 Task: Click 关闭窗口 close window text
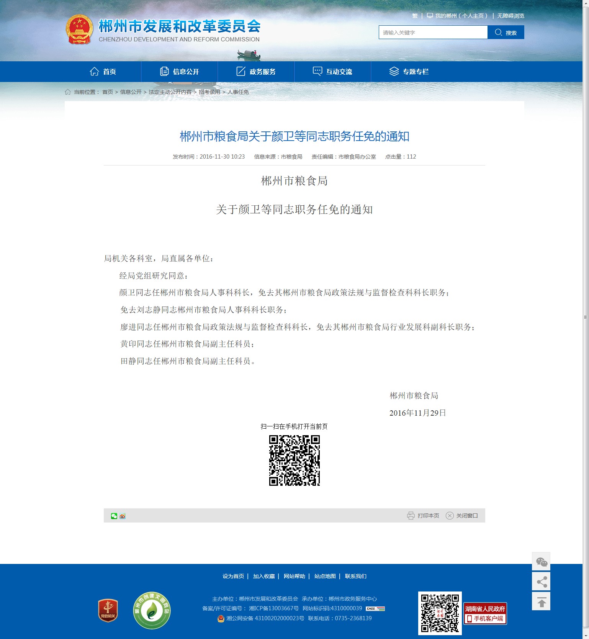tap(467, 516)
